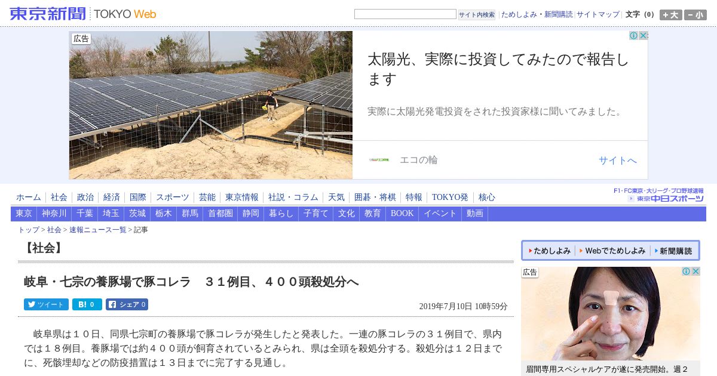The width and height of the screenshot is (717, 376).
Task: Decrease font size with the －小 button
Action: point(695,15)
